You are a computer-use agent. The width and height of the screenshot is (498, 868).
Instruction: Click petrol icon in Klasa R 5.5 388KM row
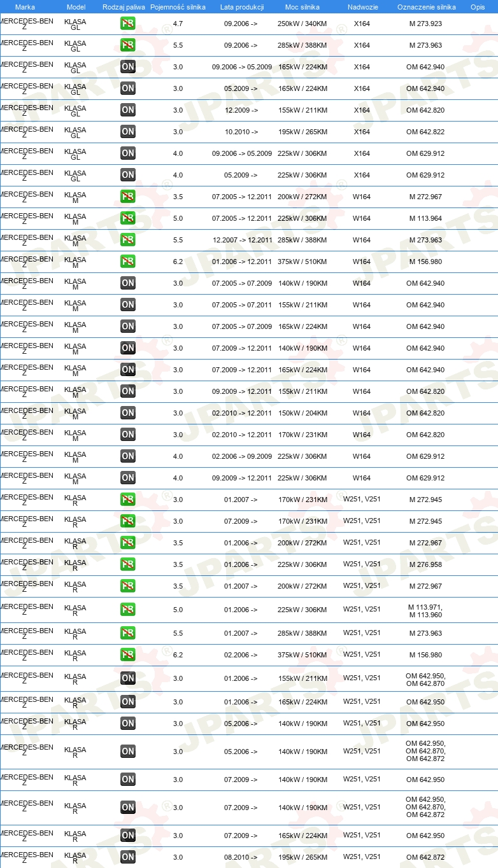click(x=128, y=633)
